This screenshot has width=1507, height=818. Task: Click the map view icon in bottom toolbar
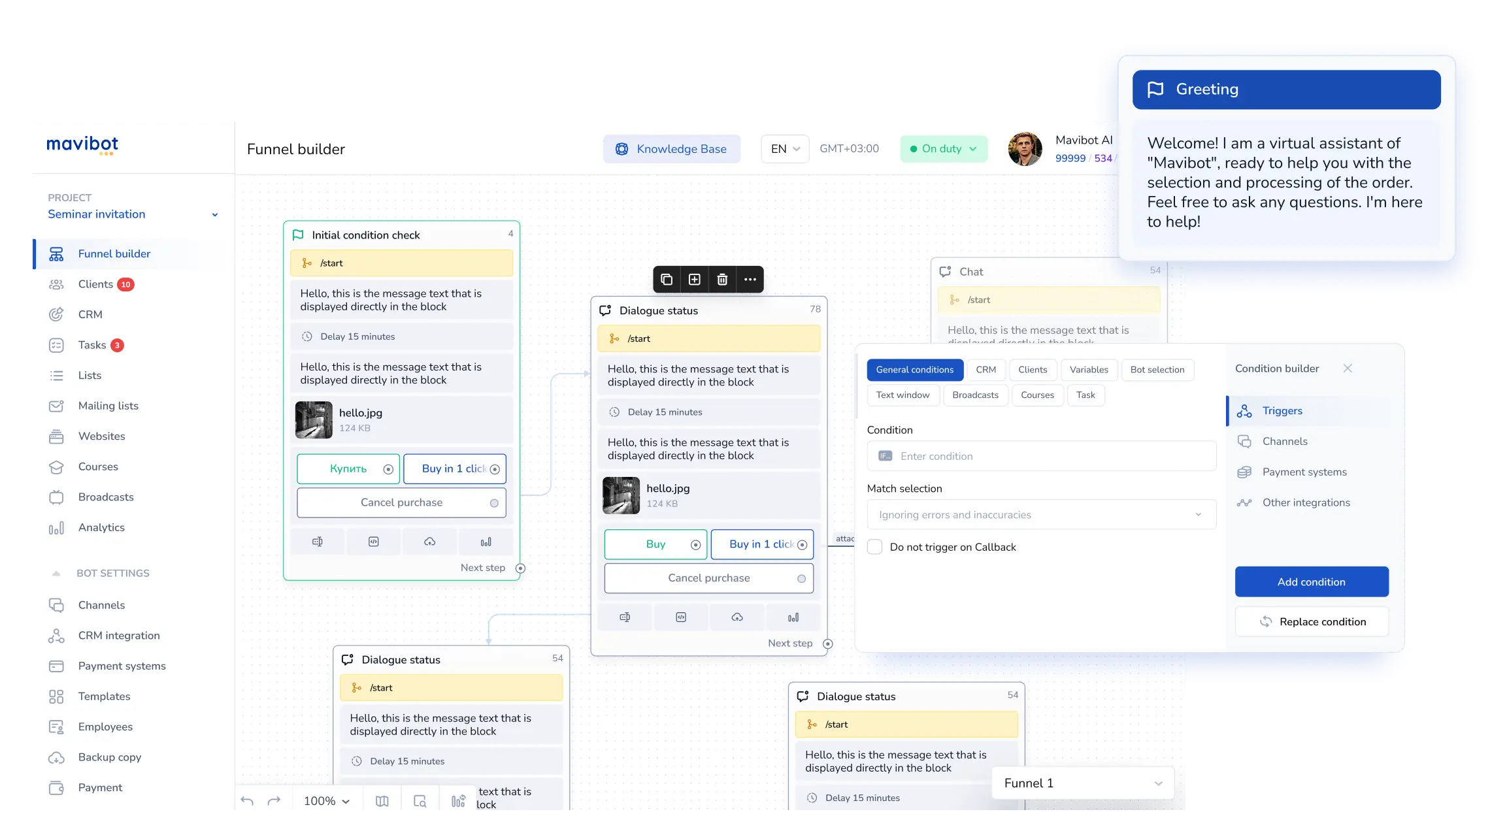(382, 801)
